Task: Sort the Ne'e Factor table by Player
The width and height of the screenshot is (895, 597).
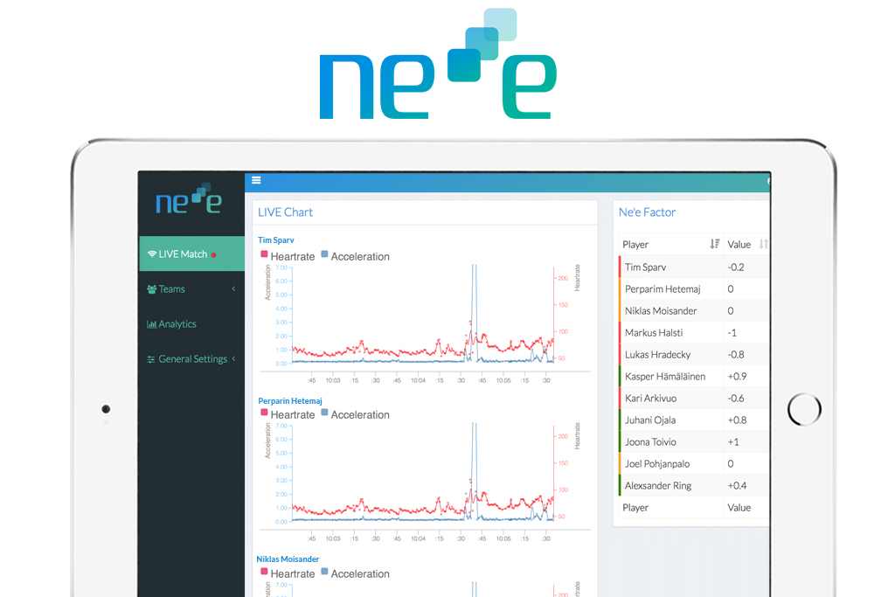Action: [x=715, y=244]
